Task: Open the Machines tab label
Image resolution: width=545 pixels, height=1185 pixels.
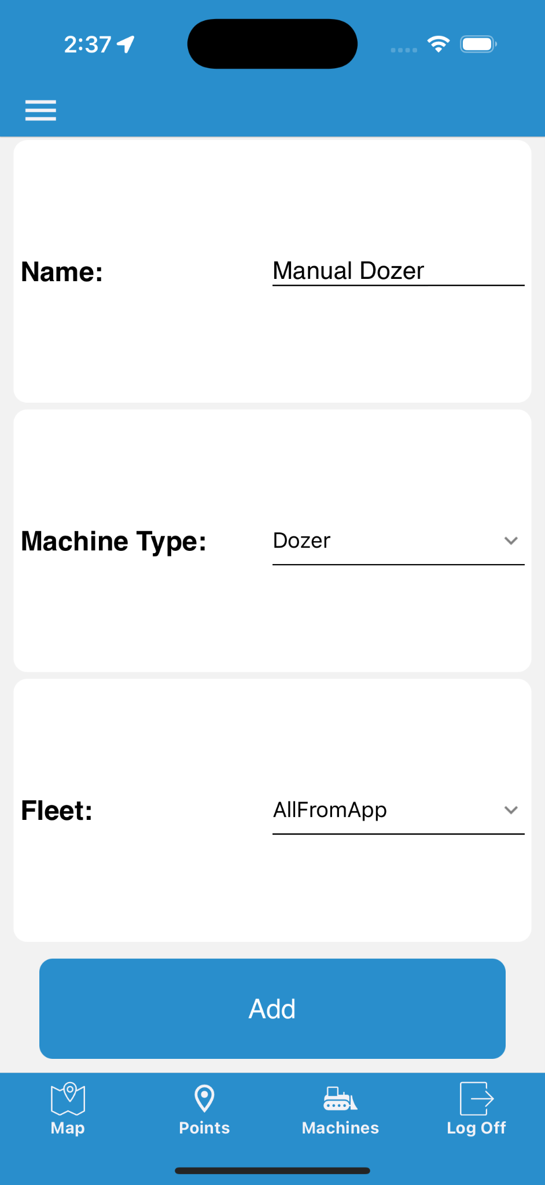Action: pyautogui.click(x=340, y=1128)
